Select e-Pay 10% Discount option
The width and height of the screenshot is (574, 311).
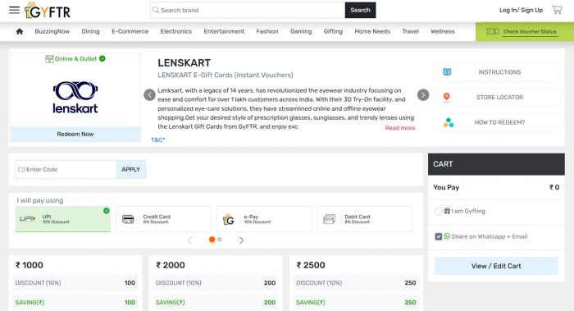click(x=264, y=219)
